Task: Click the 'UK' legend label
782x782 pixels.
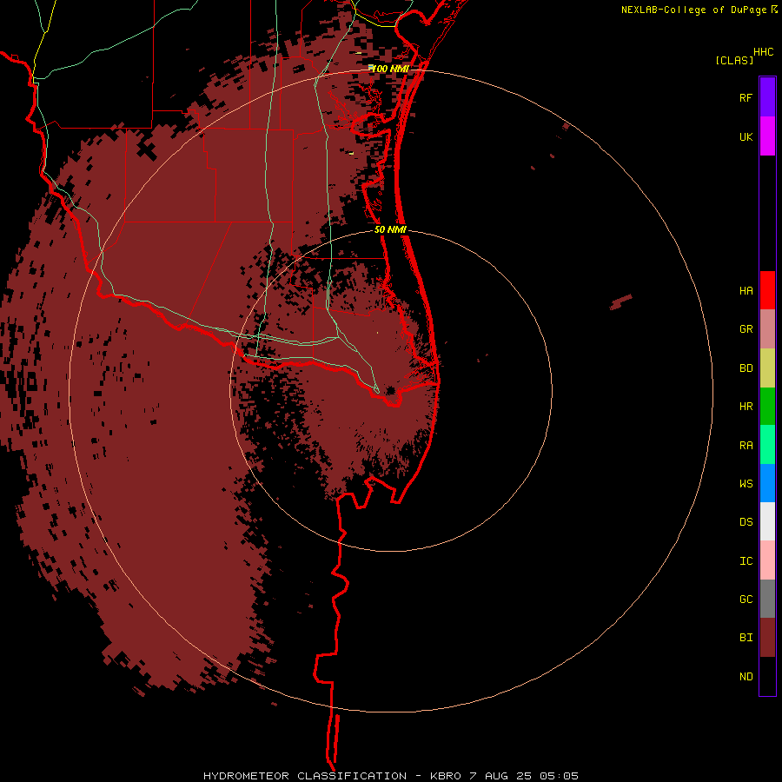Action: tap(746, 136)
